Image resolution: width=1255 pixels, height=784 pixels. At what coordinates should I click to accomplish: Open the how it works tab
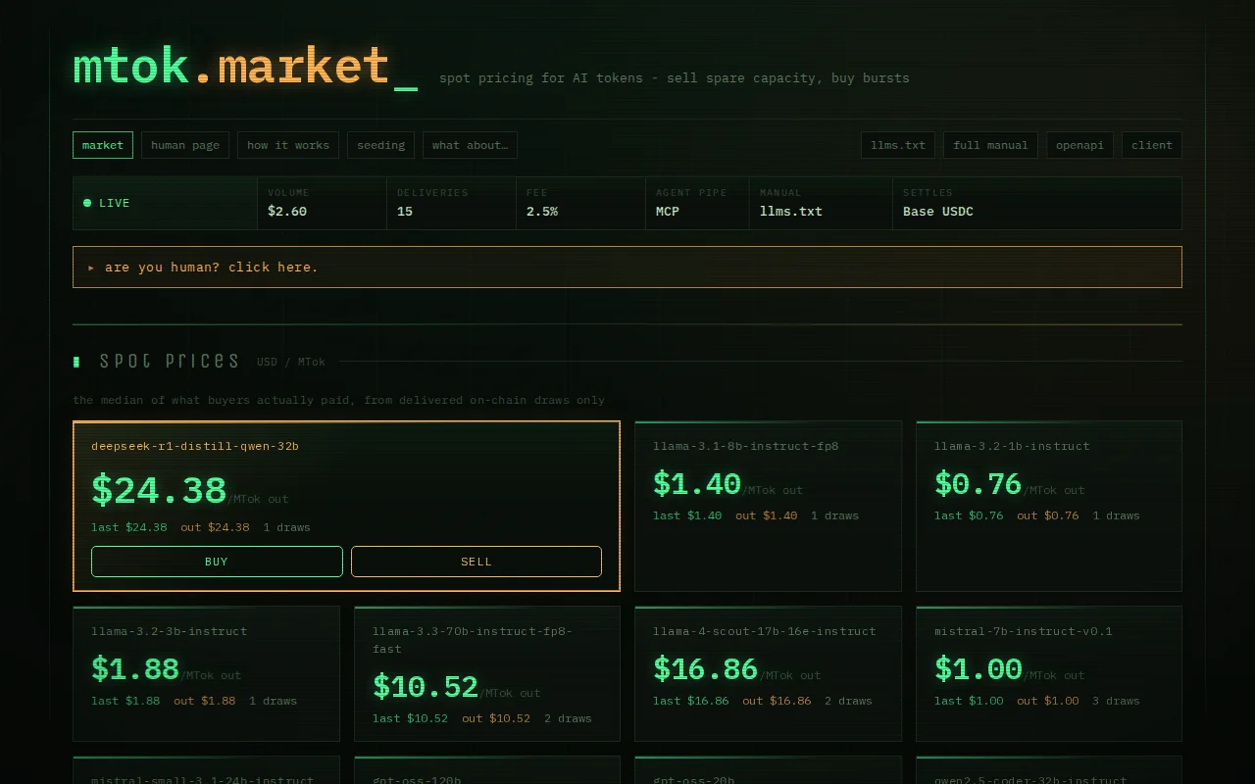[288, 145]
